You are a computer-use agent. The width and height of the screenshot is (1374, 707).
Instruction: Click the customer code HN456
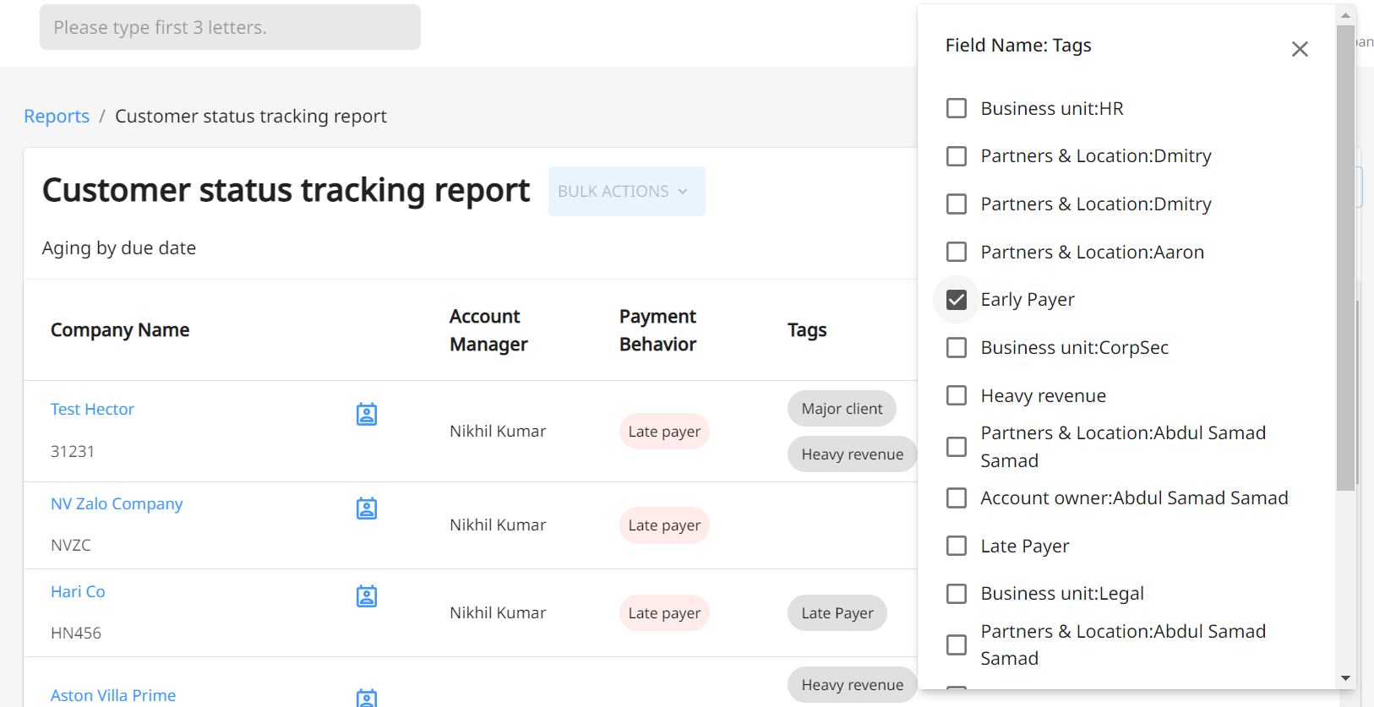point(76,634)
